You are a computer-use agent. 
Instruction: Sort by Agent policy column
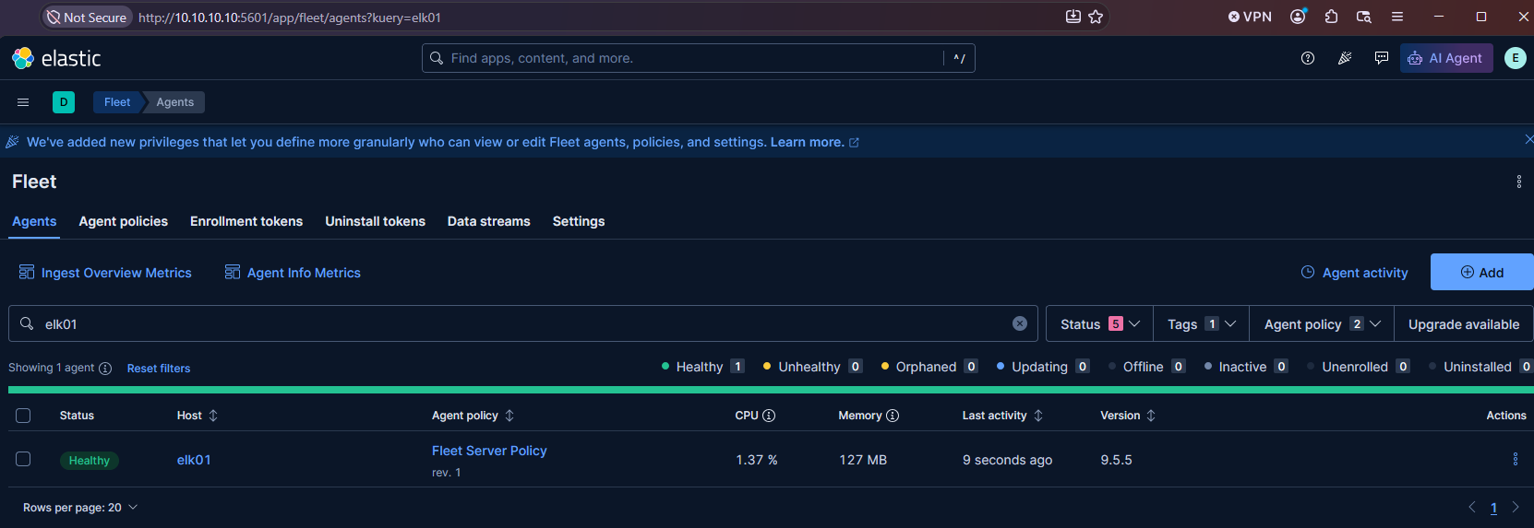click(x=473, y=416)
